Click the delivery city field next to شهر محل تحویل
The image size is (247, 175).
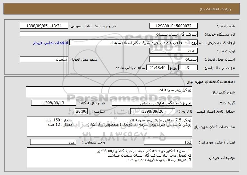click(44, 59)
